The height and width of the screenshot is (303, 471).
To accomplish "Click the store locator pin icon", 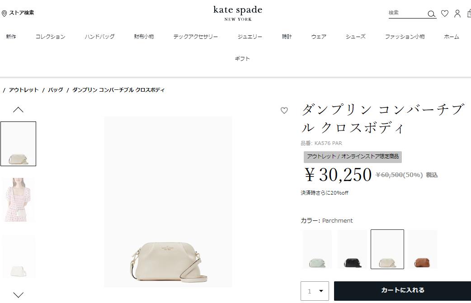I will tap(5, 13).
